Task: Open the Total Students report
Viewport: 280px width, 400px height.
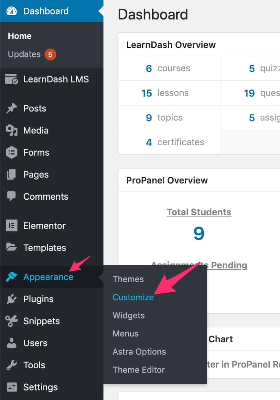Action: (x=199, y=212)
